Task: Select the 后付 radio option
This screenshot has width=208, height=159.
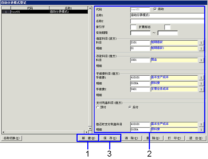Action: (x=130, y=107)
